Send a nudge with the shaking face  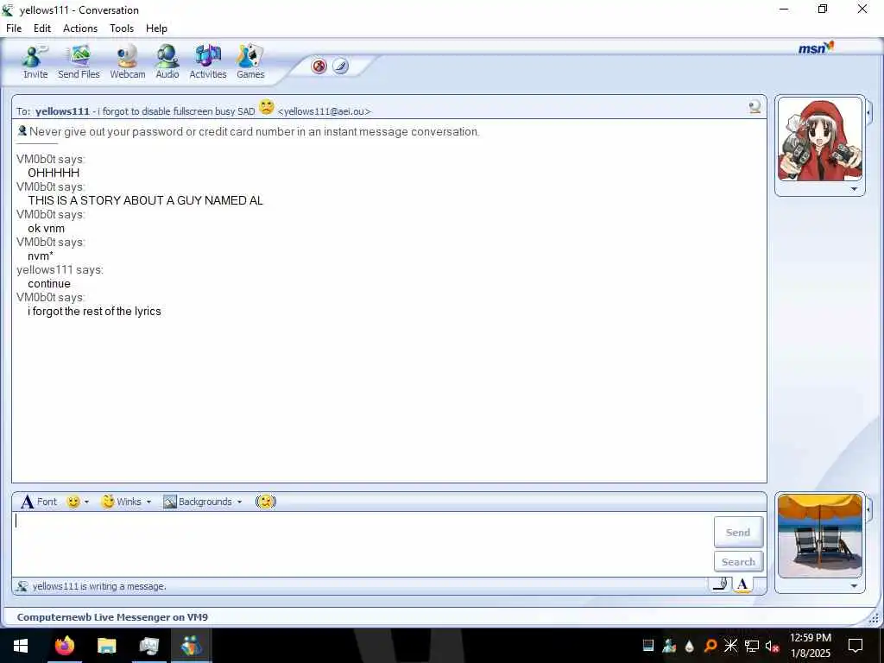click(266, 502)
